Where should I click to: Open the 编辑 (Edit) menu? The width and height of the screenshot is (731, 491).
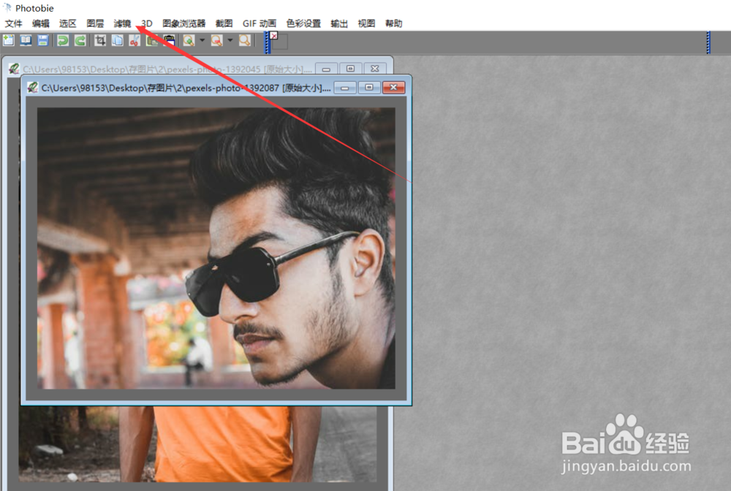(x=40, y=23)
